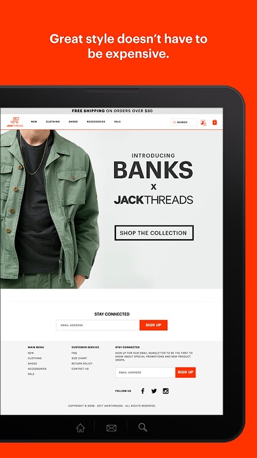
Task: Tap the tablet search magnifier icon
Action: [x=142, y=427]
